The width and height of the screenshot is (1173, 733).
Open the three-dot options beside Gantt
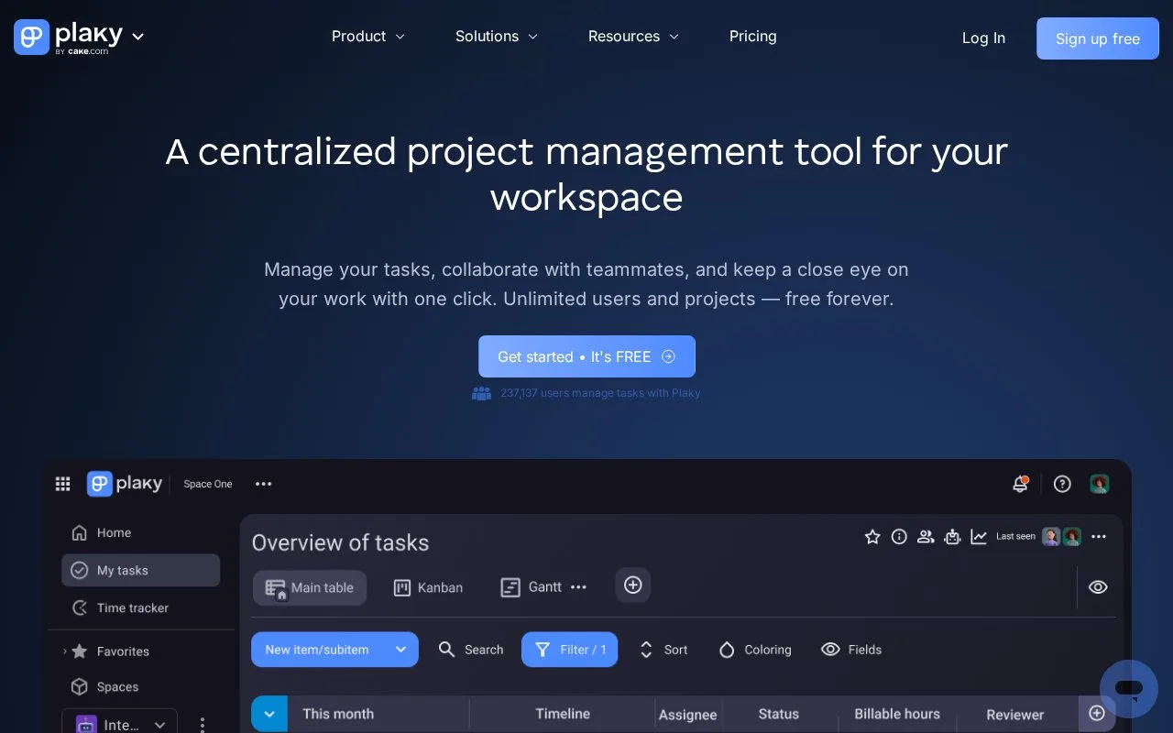click(x=578, y=587)
